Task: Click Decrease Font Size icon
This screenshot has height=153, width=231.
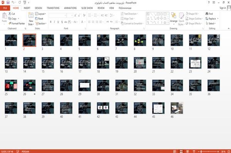Action: click(79, 15)
